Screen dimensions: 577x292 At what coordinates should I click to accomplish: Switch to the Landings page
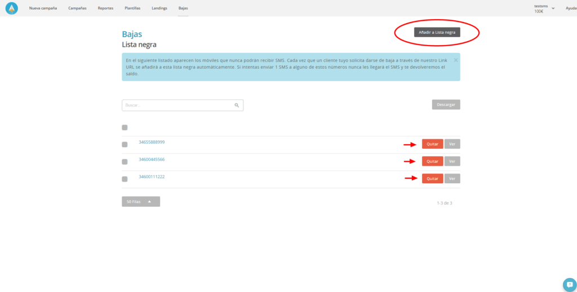159,8
